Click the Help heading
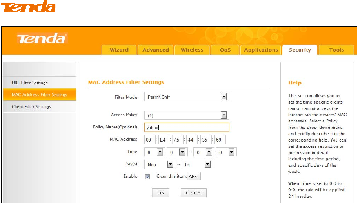The image size is (358, 203). click(x=295, y=83)
